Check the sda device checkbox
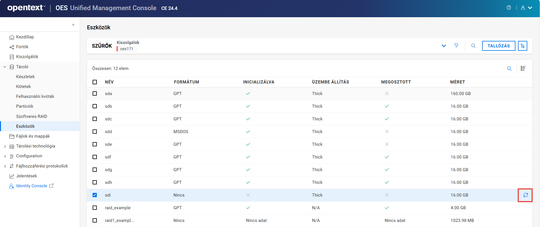 click(x=95, y=94)
